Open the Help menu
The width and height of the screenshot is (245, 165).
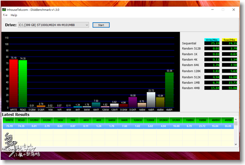tap(14, 15)
